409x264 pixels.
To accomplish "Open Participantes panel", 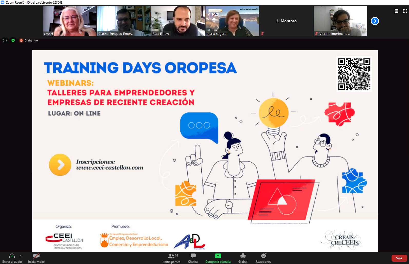I will click(x=171, y=258).
